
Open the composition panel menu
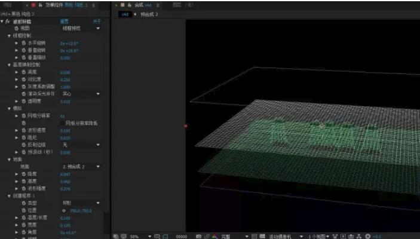[158, 5]
